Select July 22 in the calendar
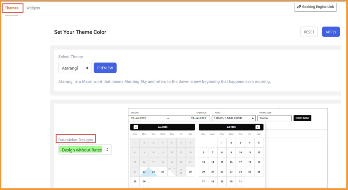The image size is (348, 190). [222, 172]
